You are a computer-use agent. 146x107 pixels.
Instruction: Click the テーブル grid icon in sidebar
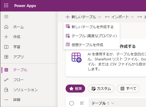(x=6, y=70)
